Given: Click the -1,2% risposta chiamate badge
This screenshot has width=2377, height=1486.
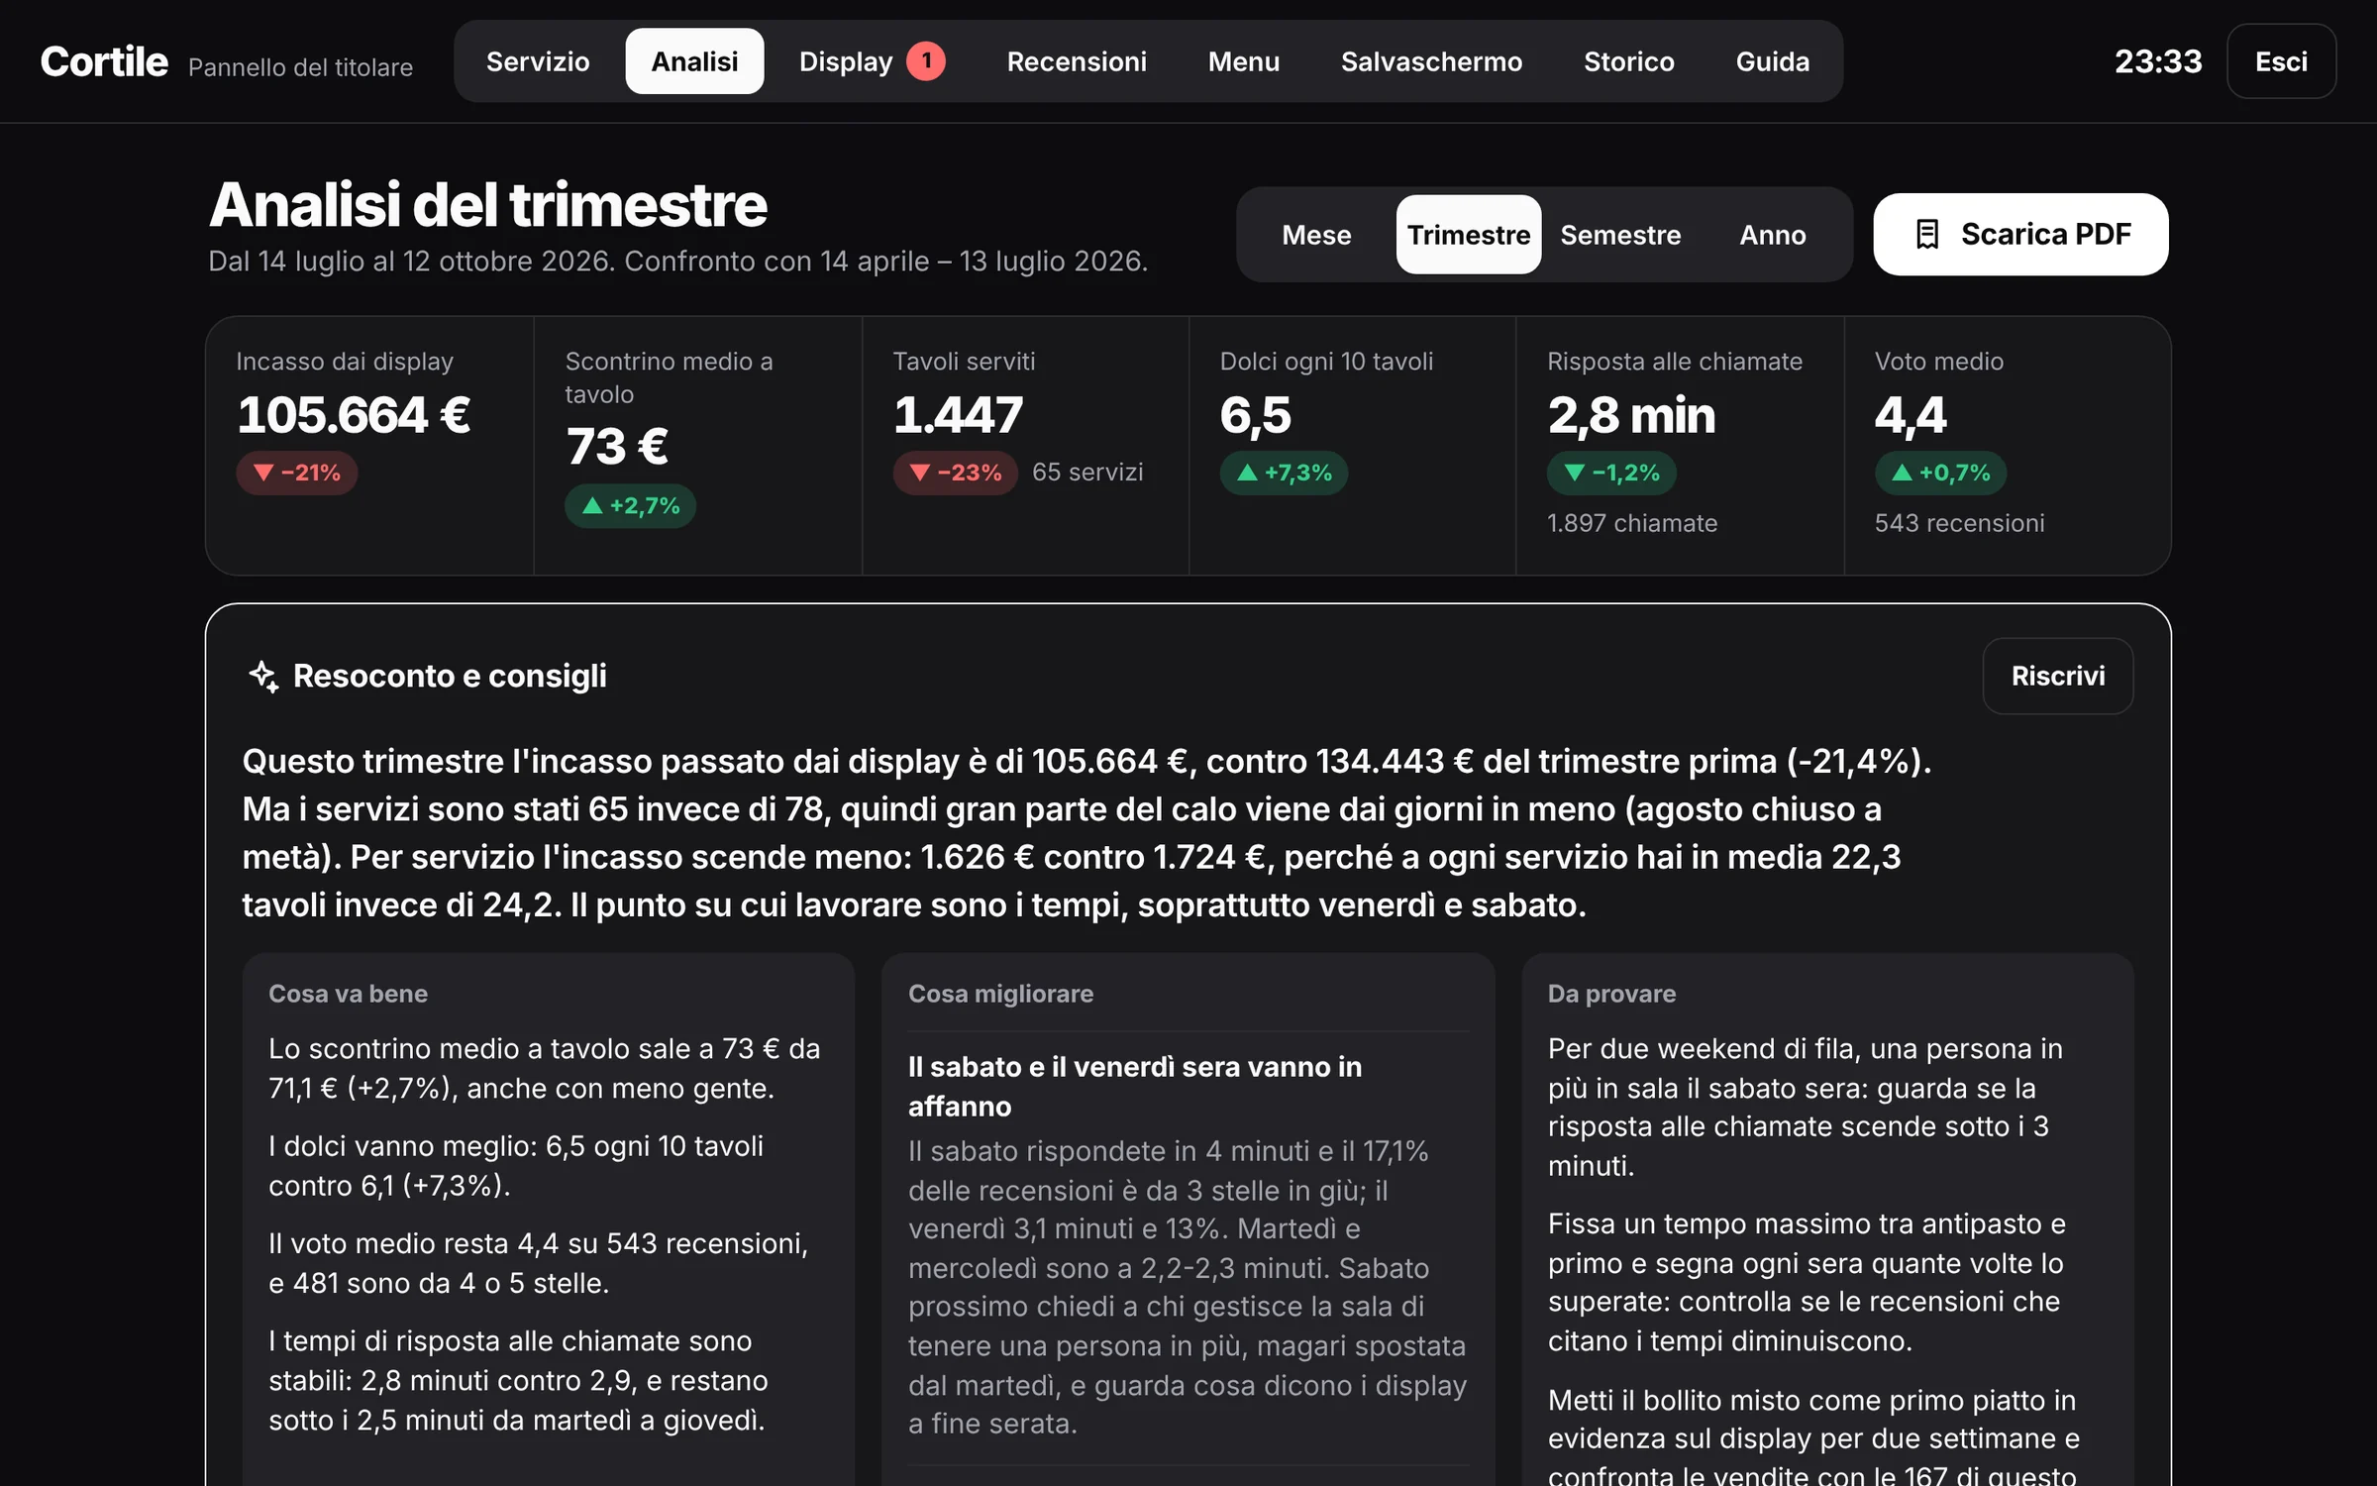Looking at the screenshot, I should 1611,473.
